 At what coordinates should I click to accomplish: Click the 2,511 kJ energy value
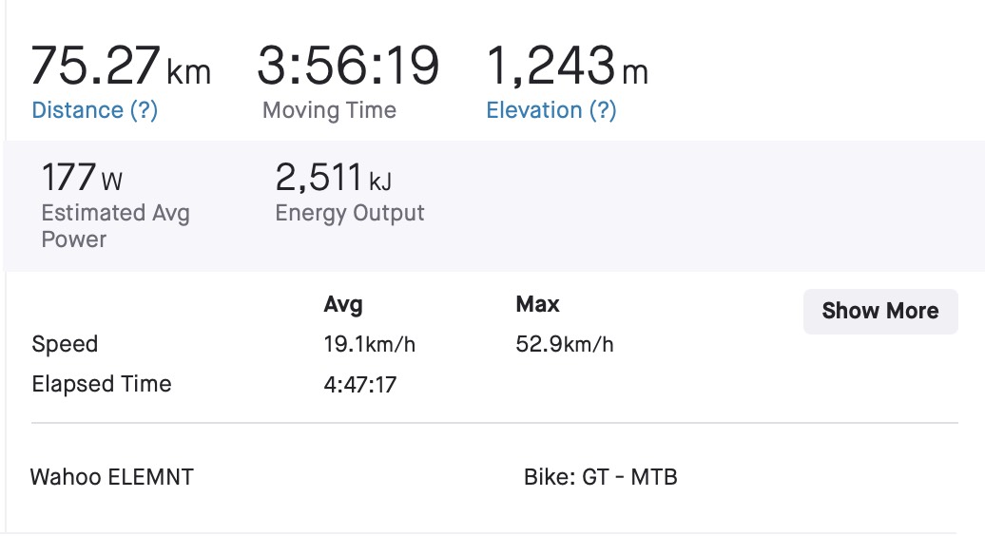pyautogui.click(x=333, y=178)
